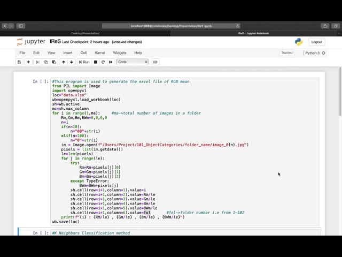Click the 'except TypeError:' line
342x257 pixels.
point(89,181)
